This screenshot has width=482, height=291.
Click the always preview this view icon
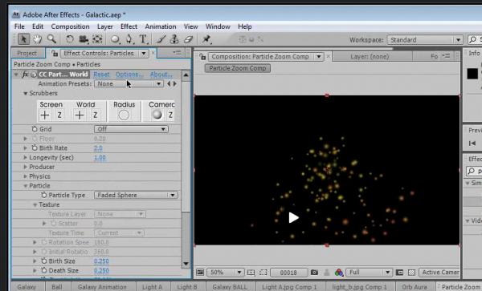click(x=200, y=273)
